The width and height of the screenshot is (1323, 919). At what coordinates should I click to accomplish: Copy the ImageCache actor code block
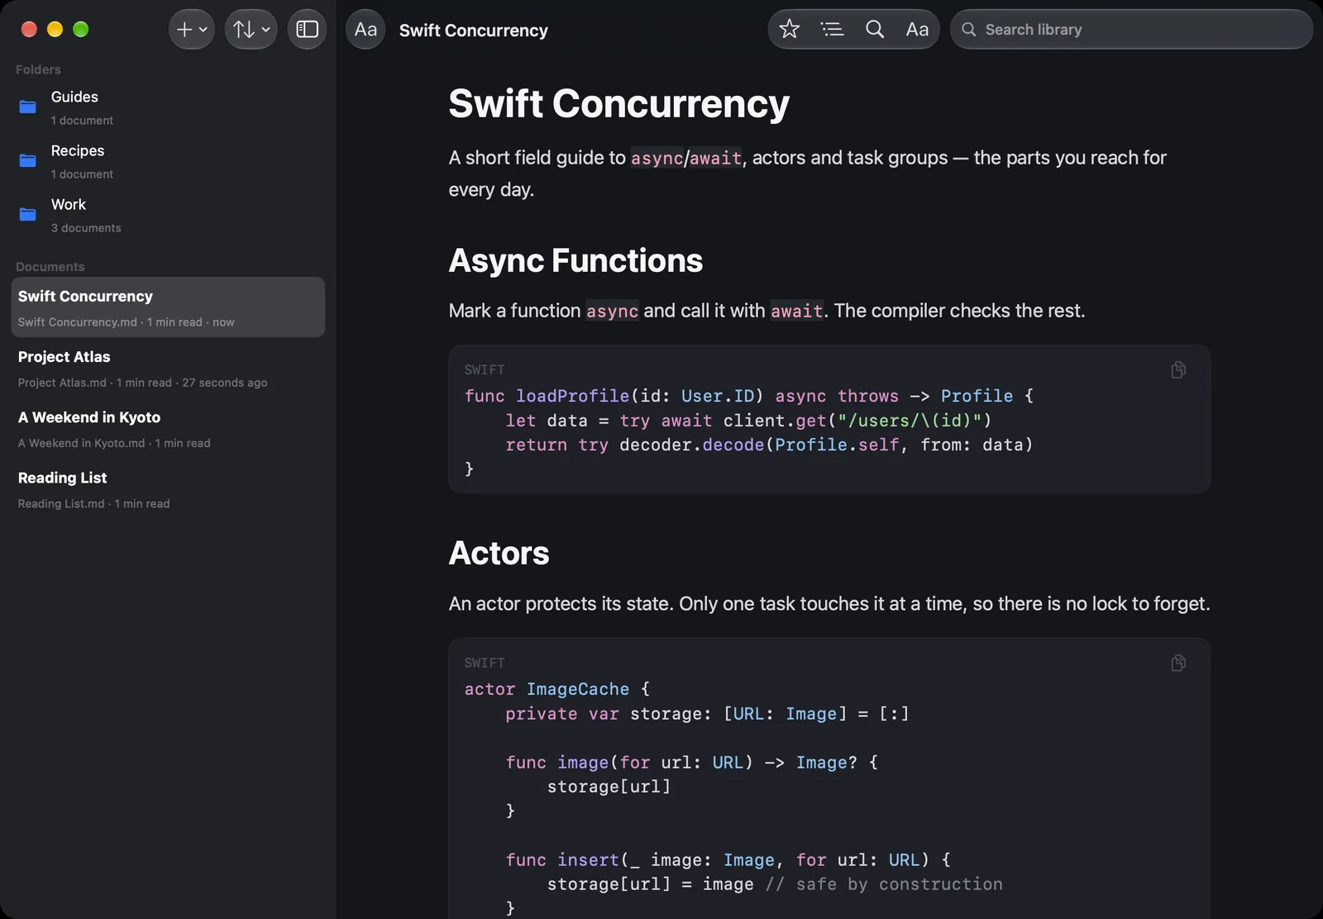point(1178,663)
